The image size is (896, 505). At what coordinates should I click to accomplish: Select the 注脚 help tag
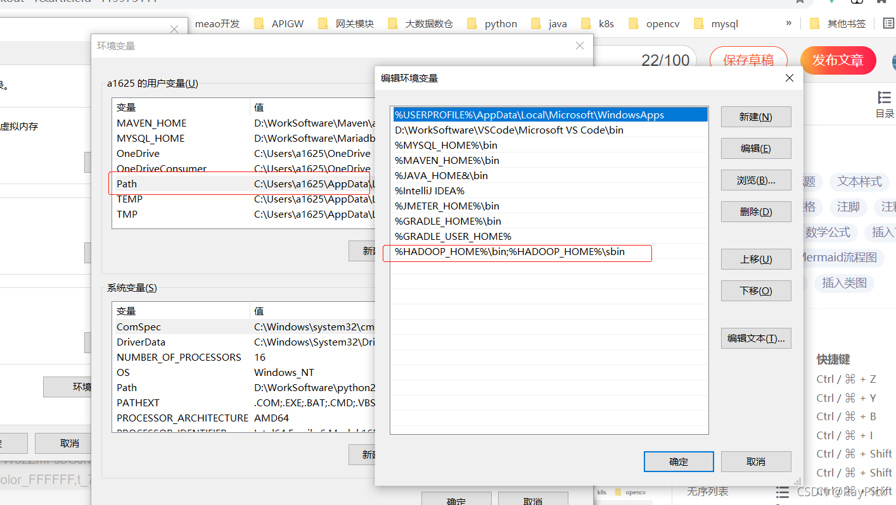(848, 207)
